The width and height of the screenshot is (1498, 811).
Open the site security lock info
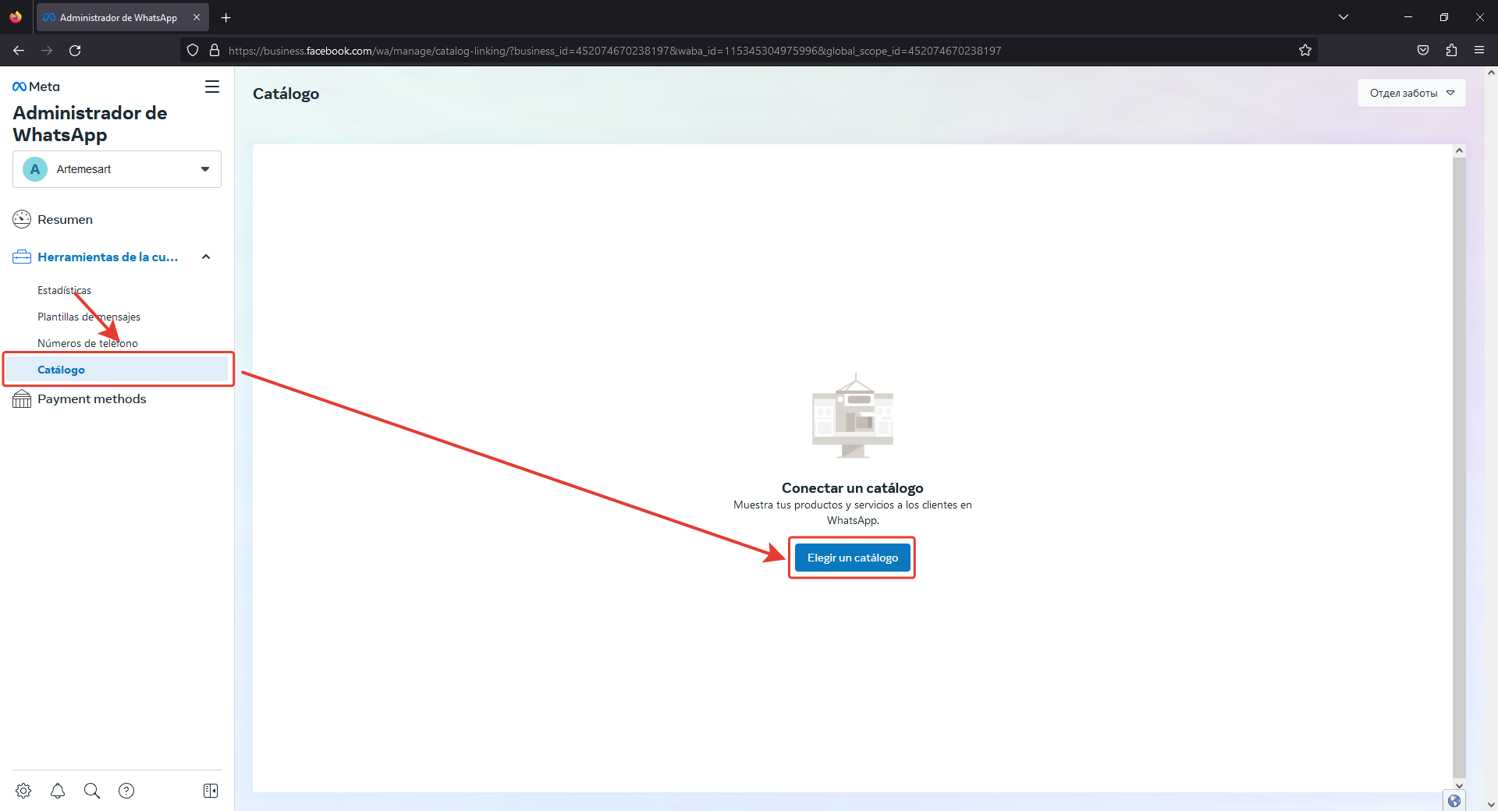click(x=215, y=51)
